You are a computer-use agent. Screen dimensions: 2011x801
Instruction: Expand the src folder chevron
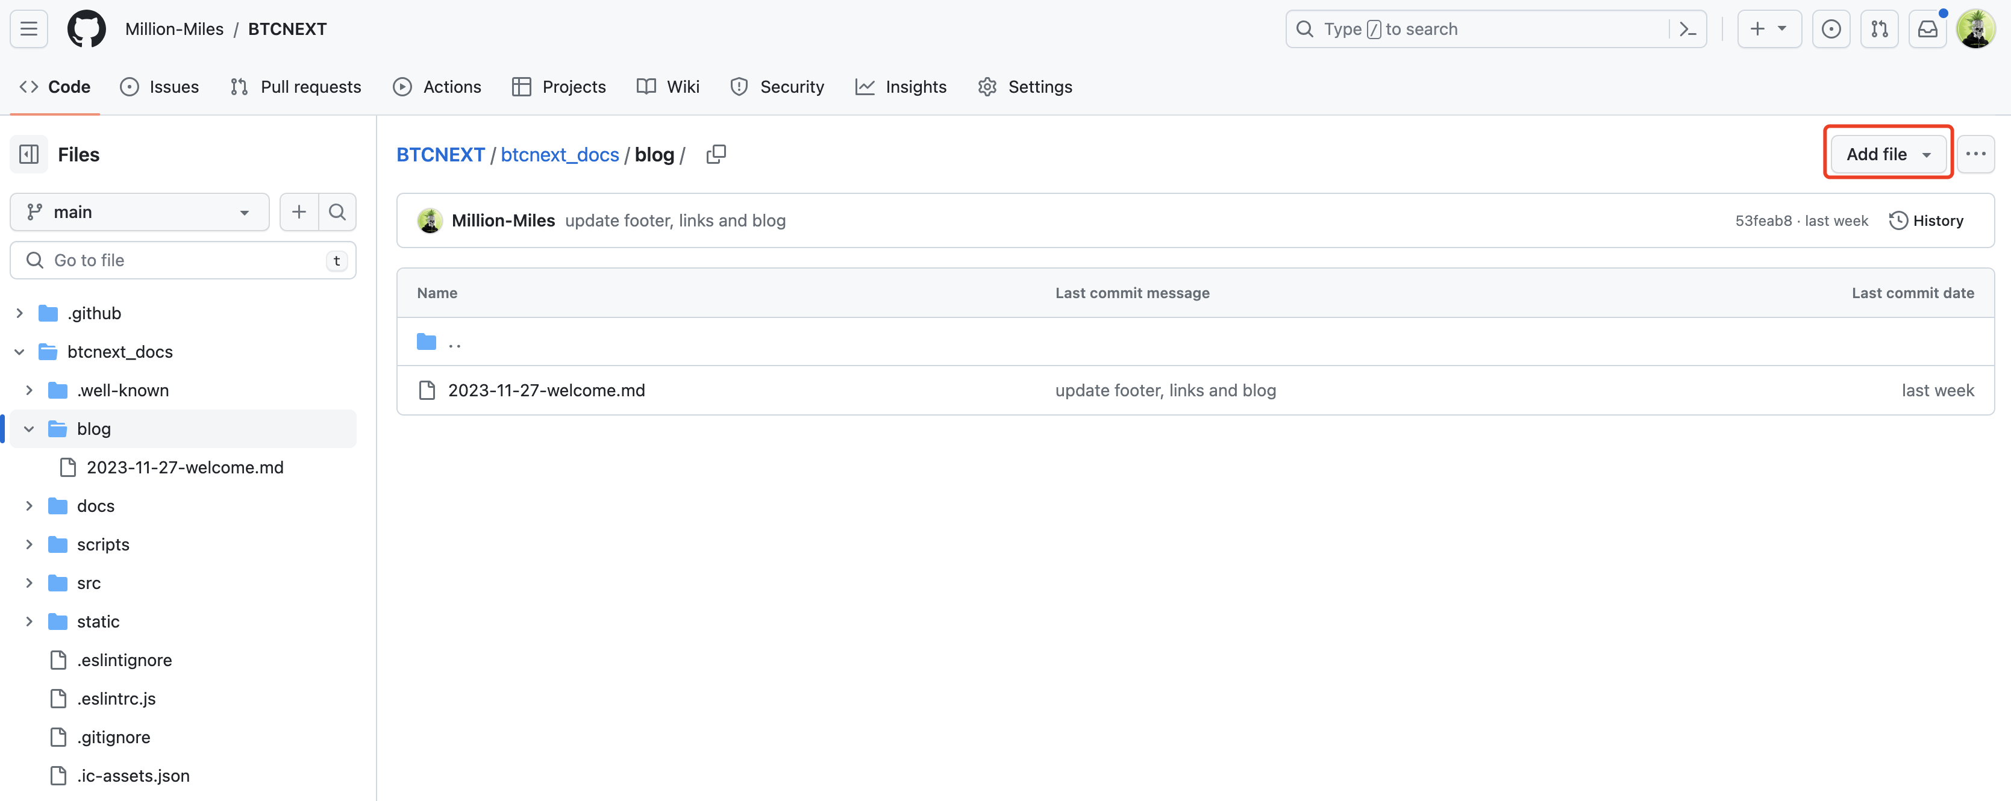tap(29, 583)
